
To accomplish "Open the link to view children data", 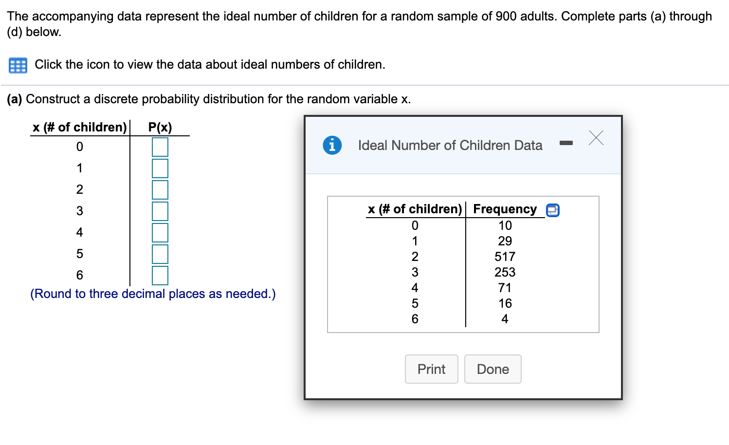I will point(210,65).
